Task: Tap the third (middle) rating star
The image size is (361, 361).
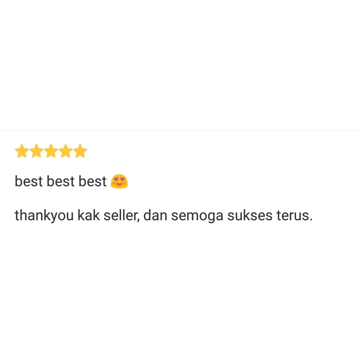Action: click(51, 151)
